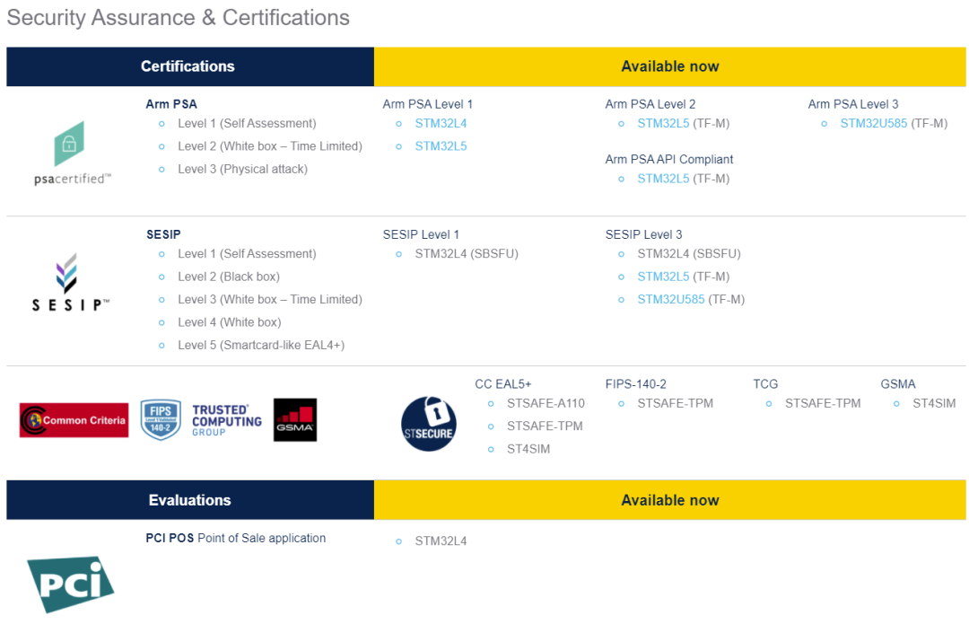969x624 pixels.
Task: Click ST4SIM under GSMA
Action: click(x=934, y=403)
